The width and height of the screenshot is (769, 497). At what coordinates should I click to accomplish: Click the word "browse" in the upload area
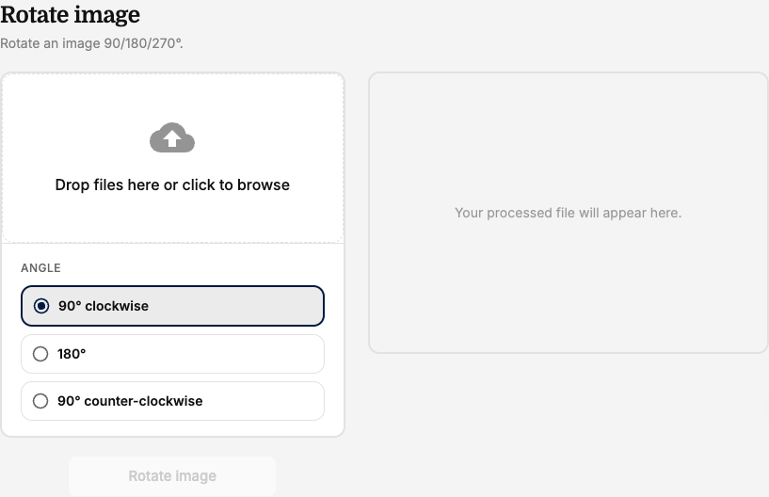pos(264,185)
